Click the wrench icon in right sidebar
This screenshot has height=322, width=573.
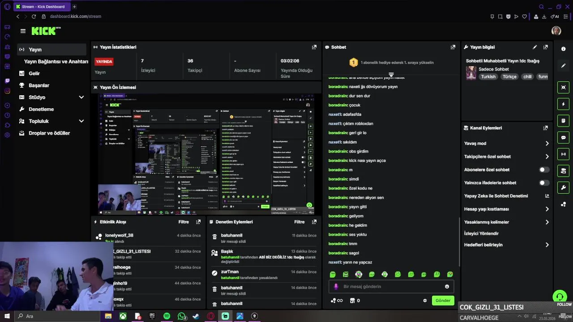[x=563, y=187]
